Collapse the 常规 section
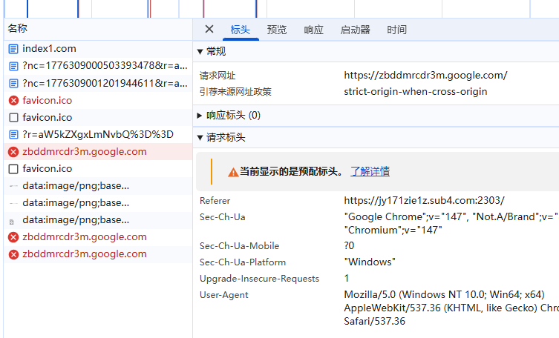Image resolution: width=559 pixels, height=338 pixels. point(200,51)
